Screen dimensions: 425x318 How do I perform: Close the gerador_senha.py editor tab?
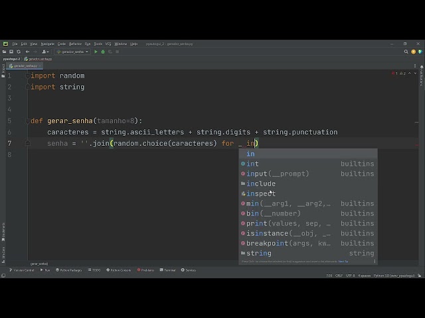[x=40, y=66]
